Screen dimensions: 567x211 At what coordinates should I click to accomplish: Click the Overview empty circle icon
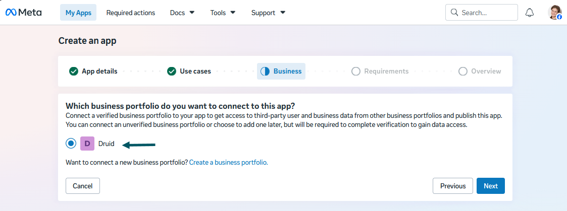[463, 72]
